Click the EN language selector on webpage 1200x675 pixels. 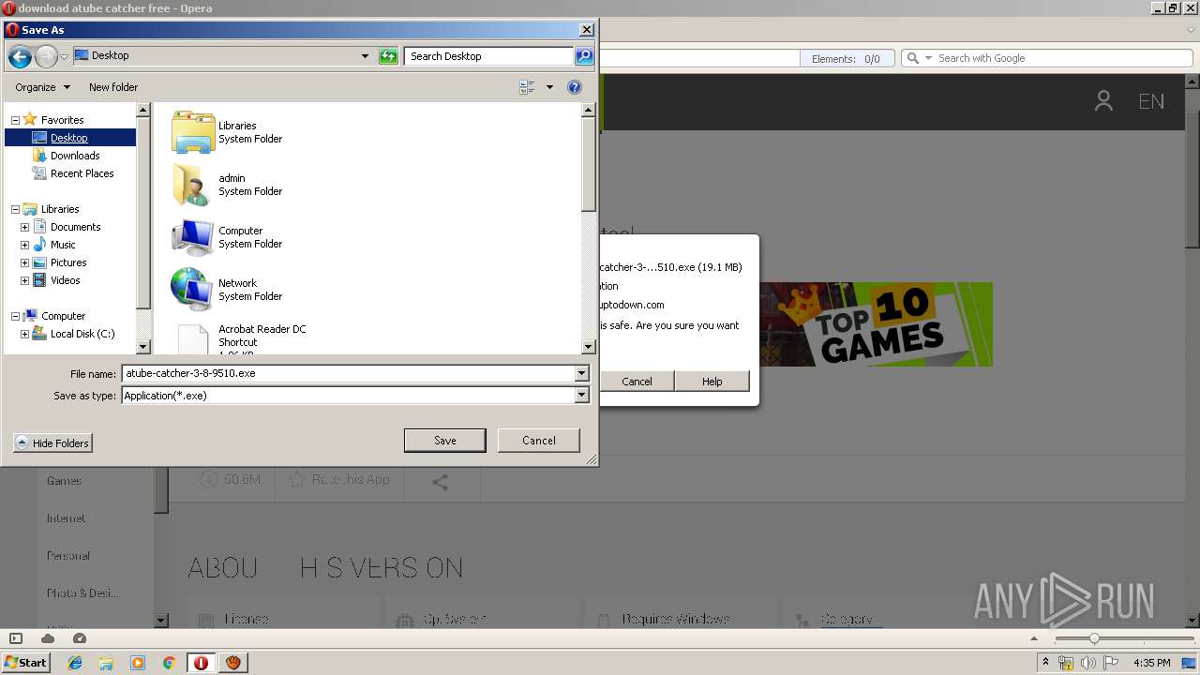(1151, 101)
